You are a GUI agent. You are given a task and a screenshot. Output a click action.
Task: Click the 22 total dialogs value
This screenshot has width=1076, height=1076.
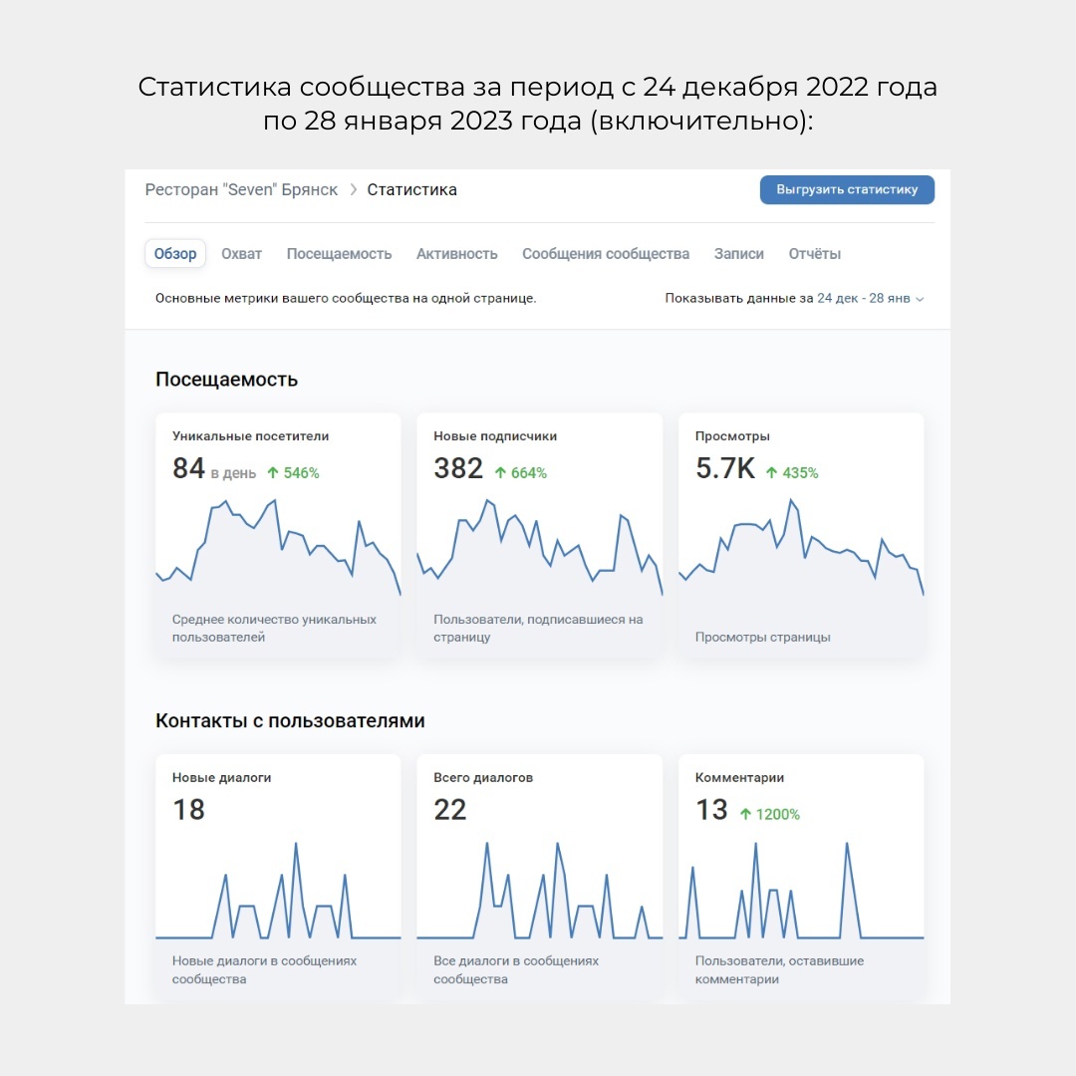450,810
